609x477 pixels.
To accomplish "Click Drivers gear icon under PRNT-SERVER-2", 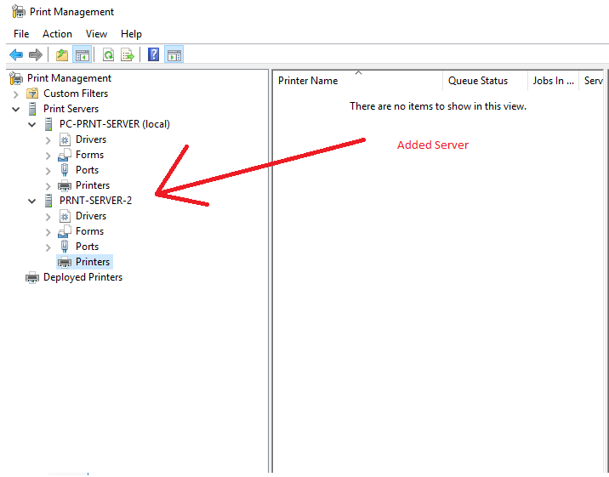I will point(65,216).
